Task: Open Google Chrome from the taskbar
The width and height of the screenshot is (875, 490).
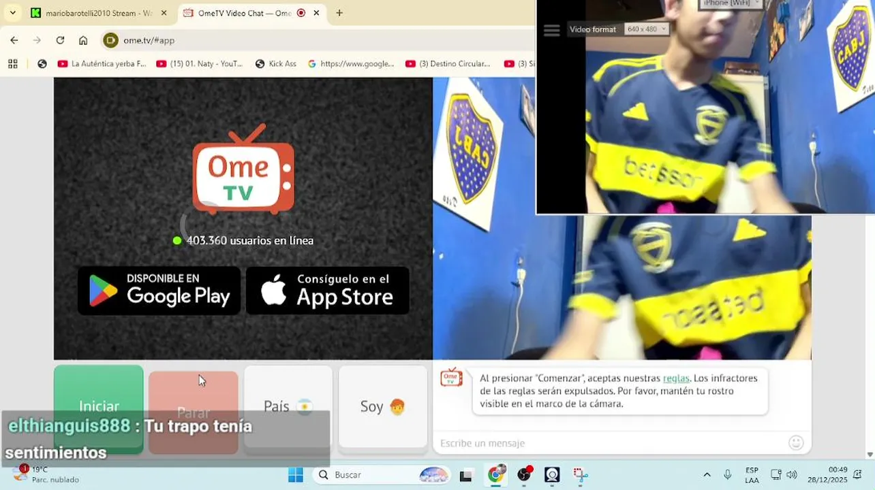Action: pyautogui.click(x=495, y=474)
